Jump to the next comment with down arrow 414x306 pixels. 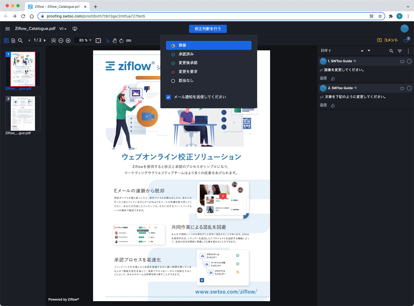[369, 51]
